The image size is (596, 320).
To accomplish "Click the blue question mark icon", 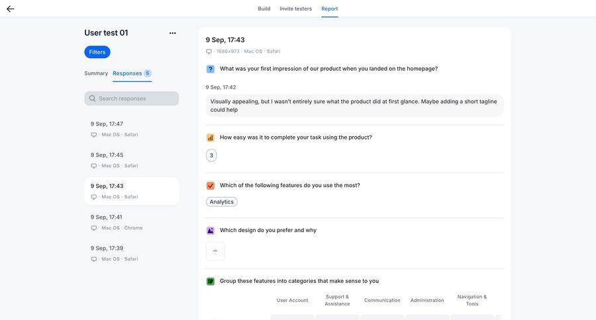I will (211, 69).
